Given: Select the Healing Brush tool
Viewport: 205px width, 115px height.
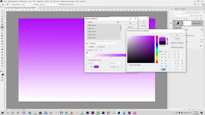Looking at the screenshot, I should click(2, 30).
